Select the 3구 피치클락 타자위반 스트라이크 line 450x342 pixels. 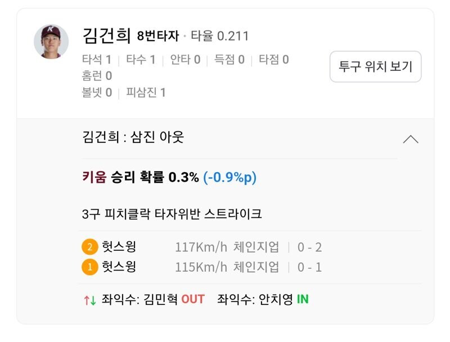pyautogui.click(x=172, y=214)
